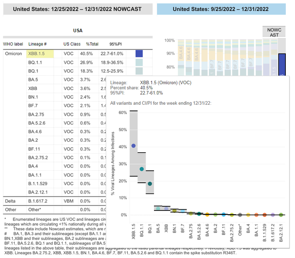Click the BN.1 data point on chart
The height and width of the screenshot is (258, 295).
click(x=174, y=210)
